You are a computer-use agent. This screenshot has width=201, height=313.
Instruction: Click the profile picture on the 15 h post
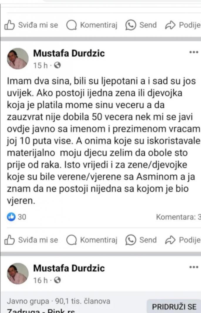coord(18,58)
